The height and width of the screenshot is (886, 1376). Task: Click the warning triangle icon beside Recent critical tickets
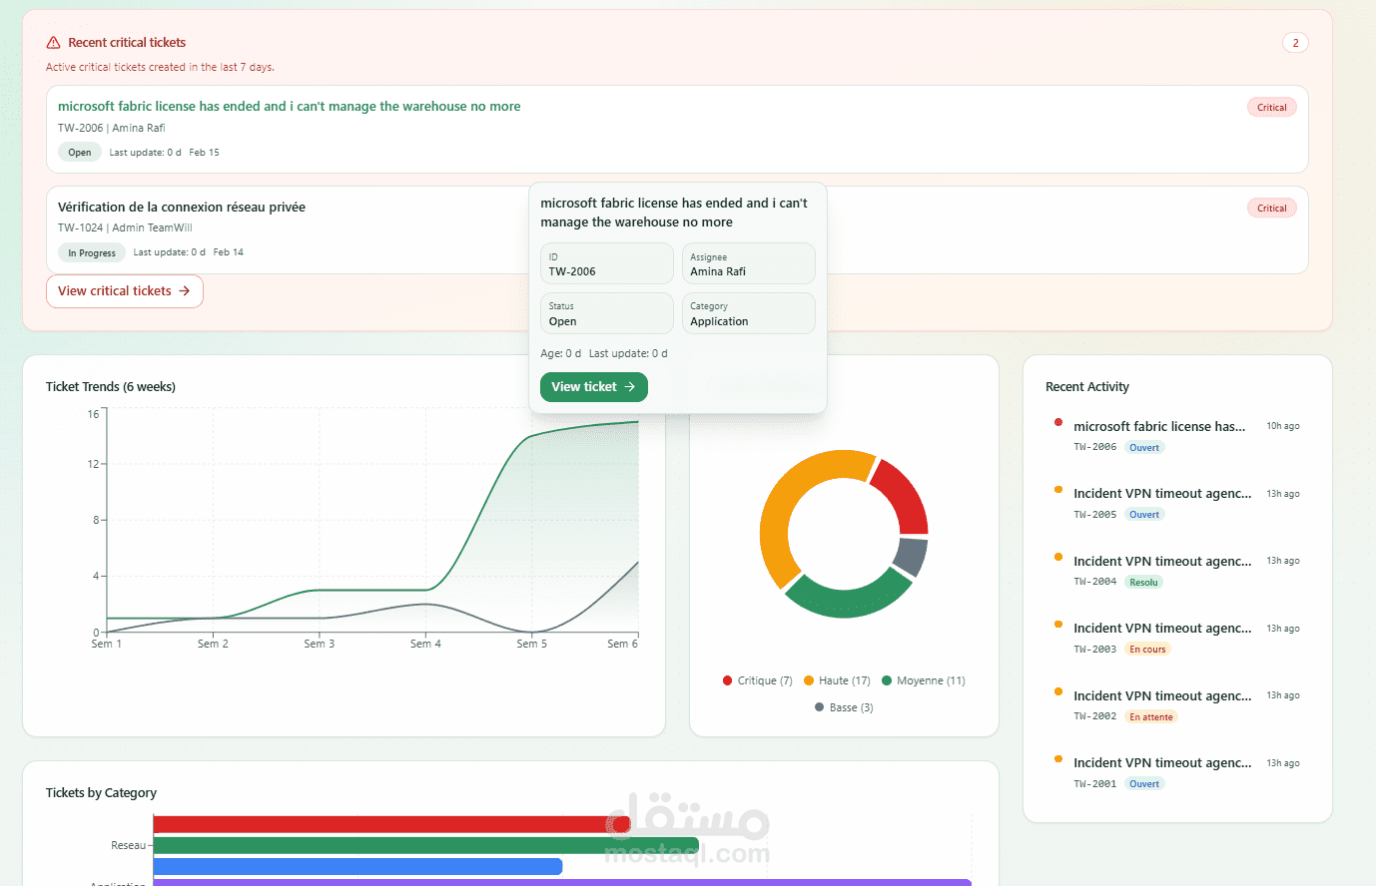click(x=53, y=43)
